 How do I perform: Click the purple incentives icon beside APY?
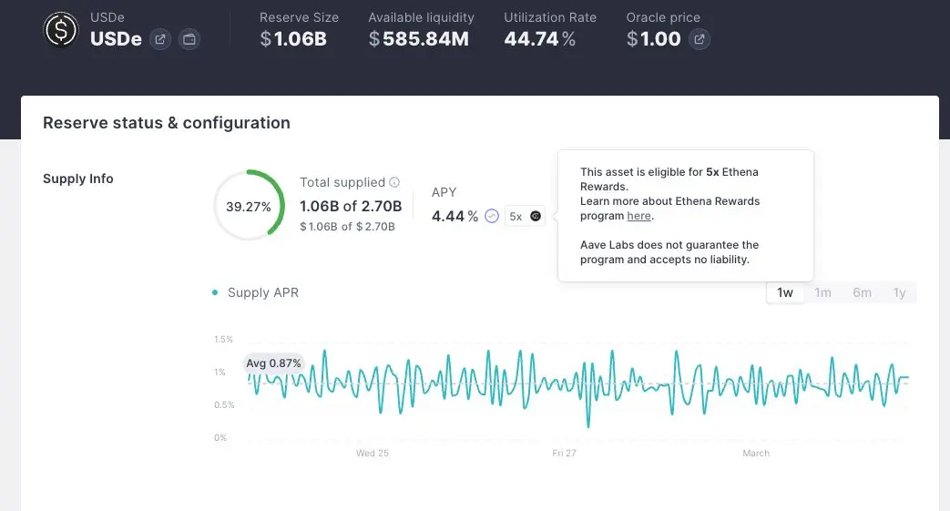coord(492,216)
